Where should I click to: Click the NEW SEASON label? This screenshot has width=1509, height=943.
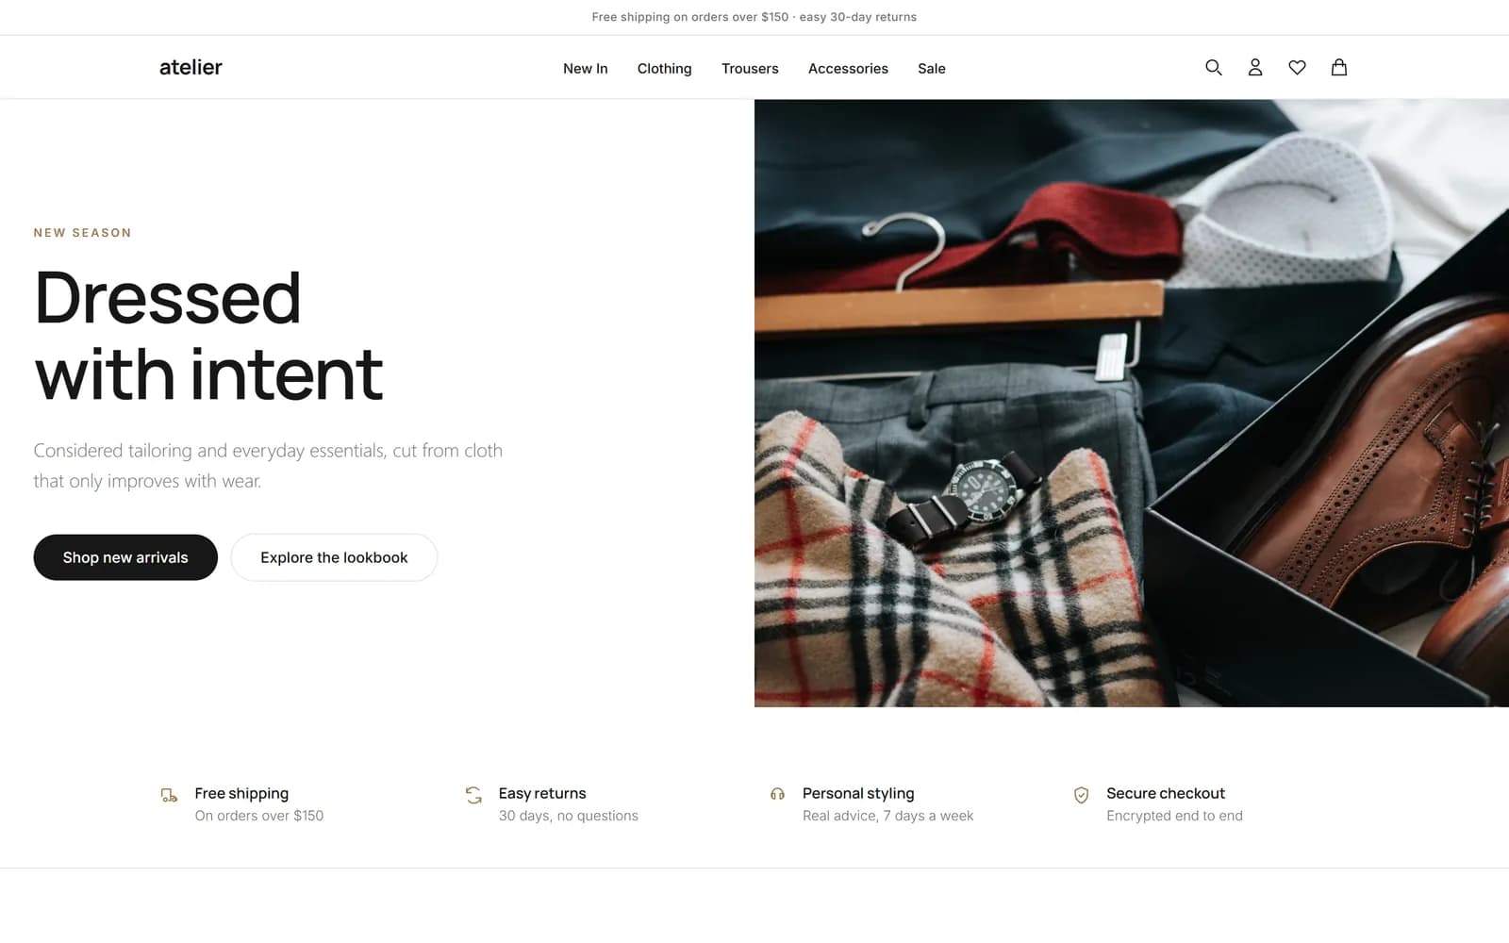(x=83, y=233)
